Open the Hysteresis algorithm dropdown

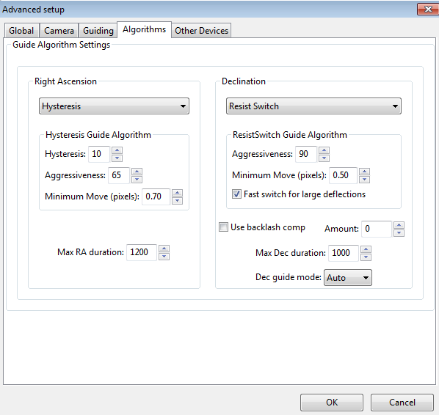point(114,106)
